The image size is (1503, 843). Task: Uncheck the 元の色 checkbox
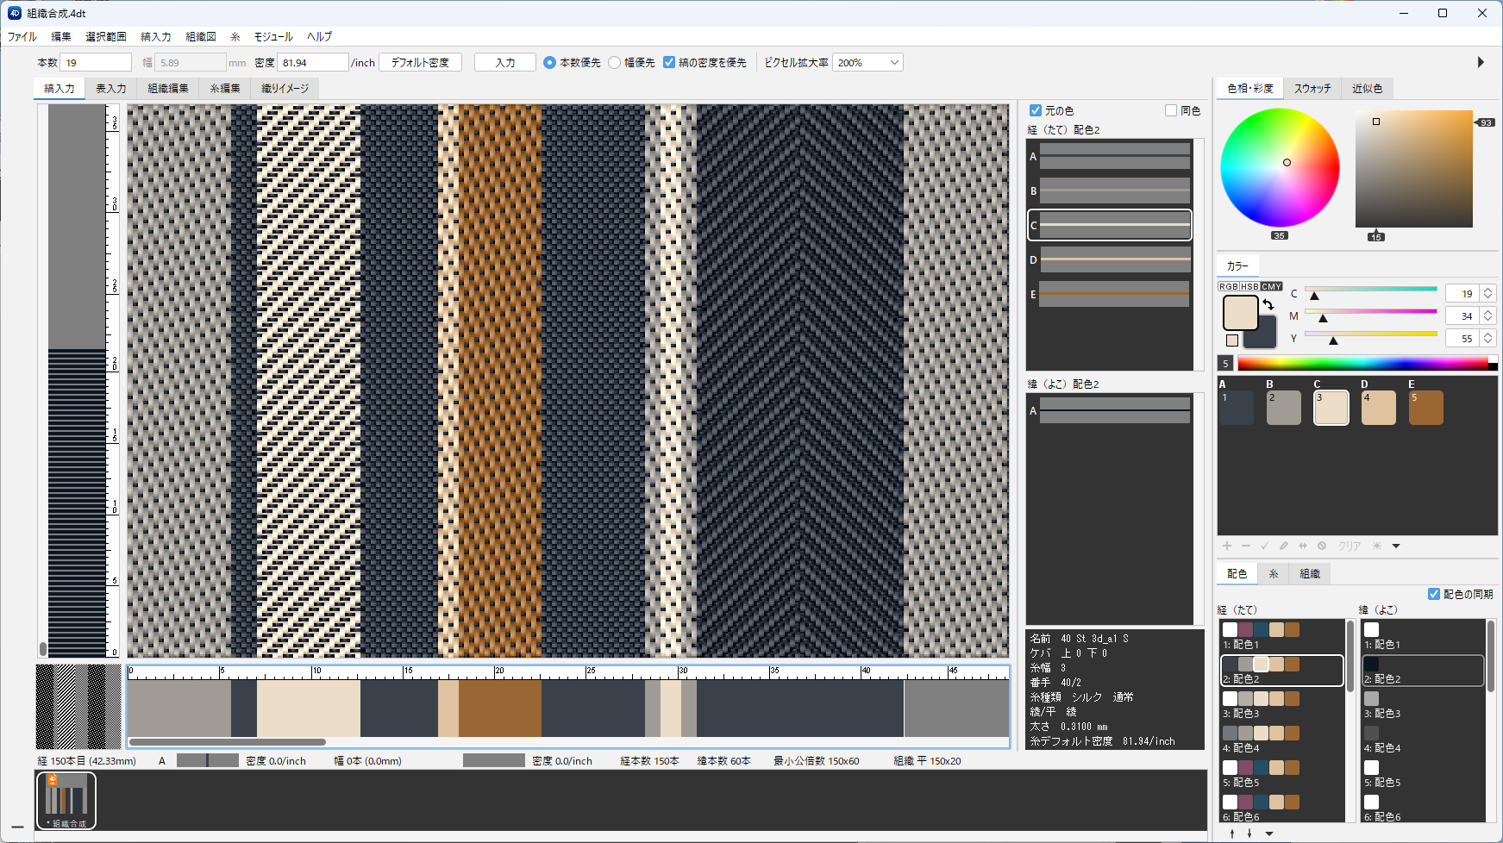pyautogui.click(x=1036, y=110)
